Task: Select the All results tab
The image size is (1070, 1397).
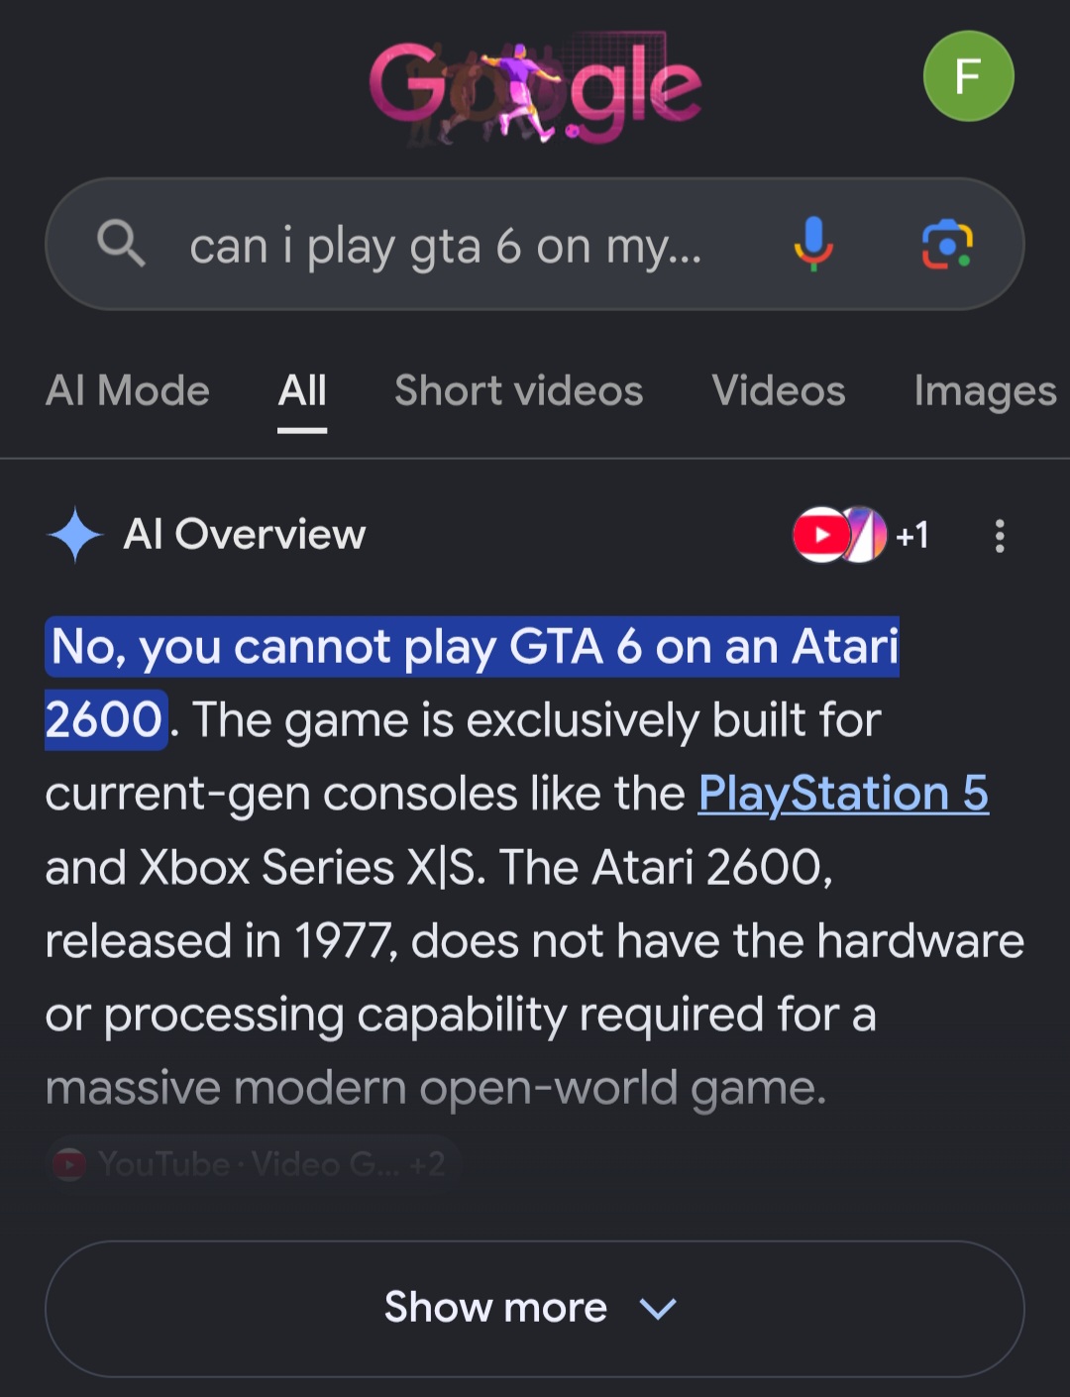Action: (x=302, y=392)
